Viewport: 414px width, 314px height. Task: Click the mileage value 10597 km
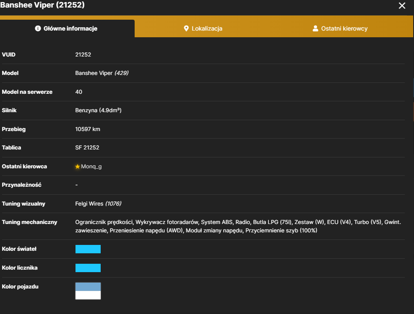pyautogui.click(x=88, y=129)
